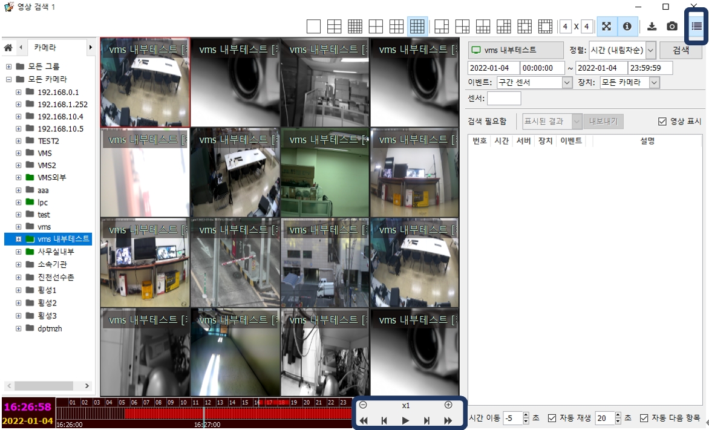This screenshot has width=709, height=430.
Task: Toggle the event list panel icon
Action: [x=697, y=26]
